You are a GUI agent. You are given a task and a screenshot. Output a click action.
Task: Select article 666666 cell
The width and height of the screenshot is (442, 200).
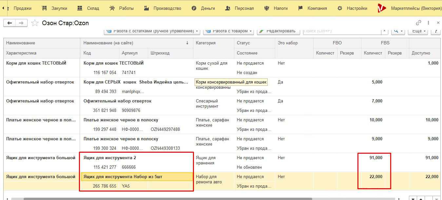pos(129,167)
